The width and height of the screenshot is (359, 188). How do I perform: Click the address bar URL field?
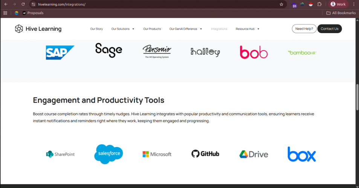[x=158, y=5]
